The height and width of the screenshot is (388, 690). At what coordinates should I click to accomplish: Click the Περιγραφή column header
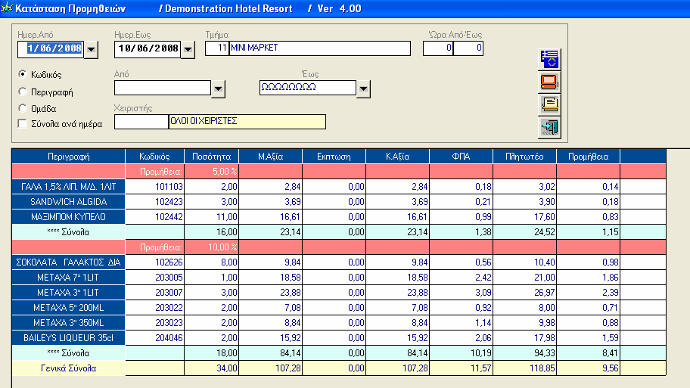point(69,157)
